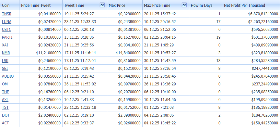Viewport: 280px width, 127px height.
Task: Select TNSR tweet time 19.11.25 5:24:27
Action: coord(79,14)
